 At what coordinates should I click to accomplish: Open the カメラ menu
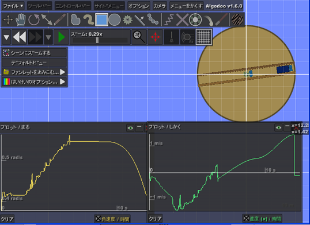(160, 6)
